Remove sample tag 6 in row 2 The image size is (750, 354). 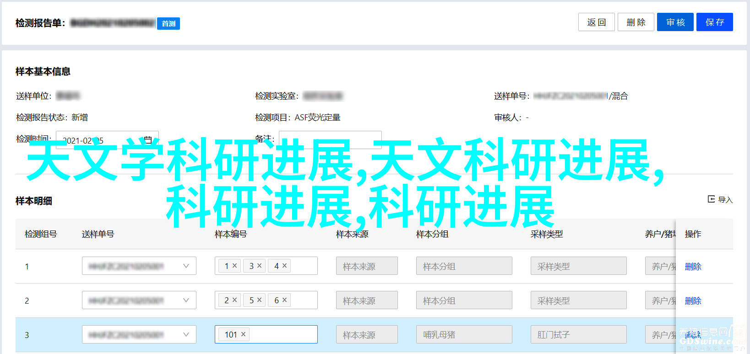284,300
